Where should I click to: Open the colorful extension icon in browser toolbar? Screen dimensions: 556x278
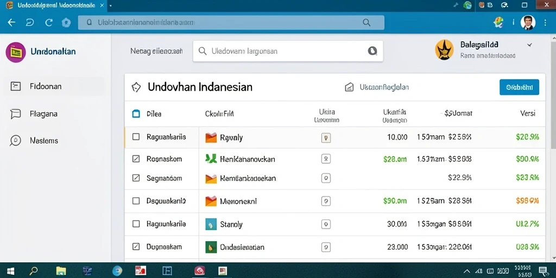[498, 22]
